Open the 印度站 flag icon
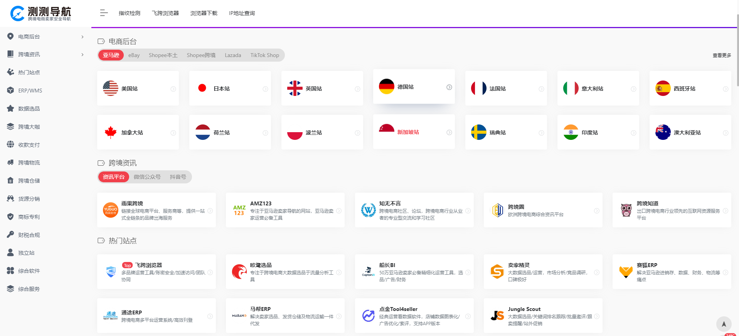 (x=571, y=132)
